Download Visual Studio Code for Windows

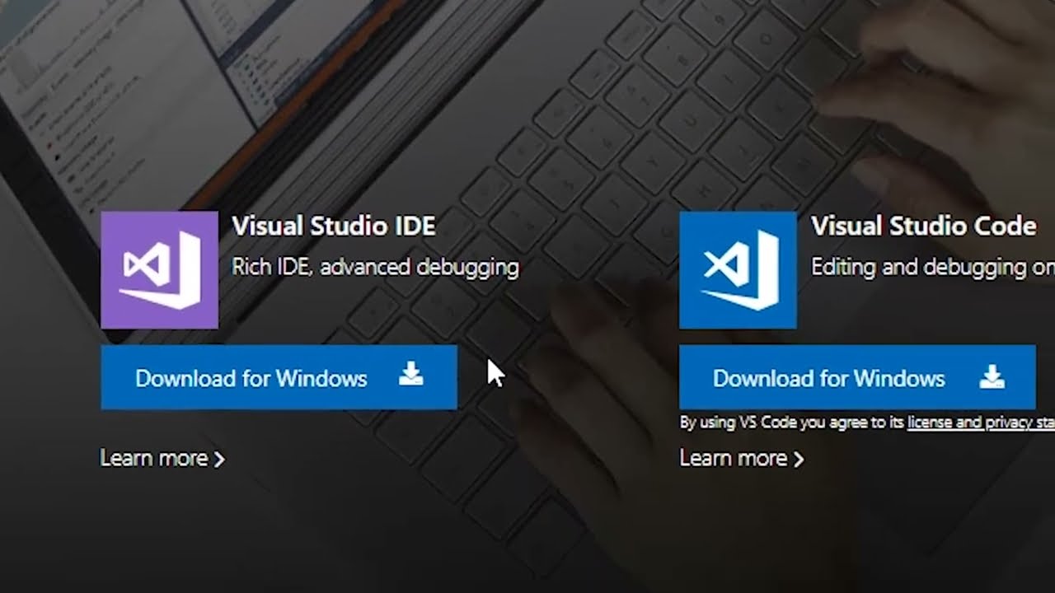(857, 377)
